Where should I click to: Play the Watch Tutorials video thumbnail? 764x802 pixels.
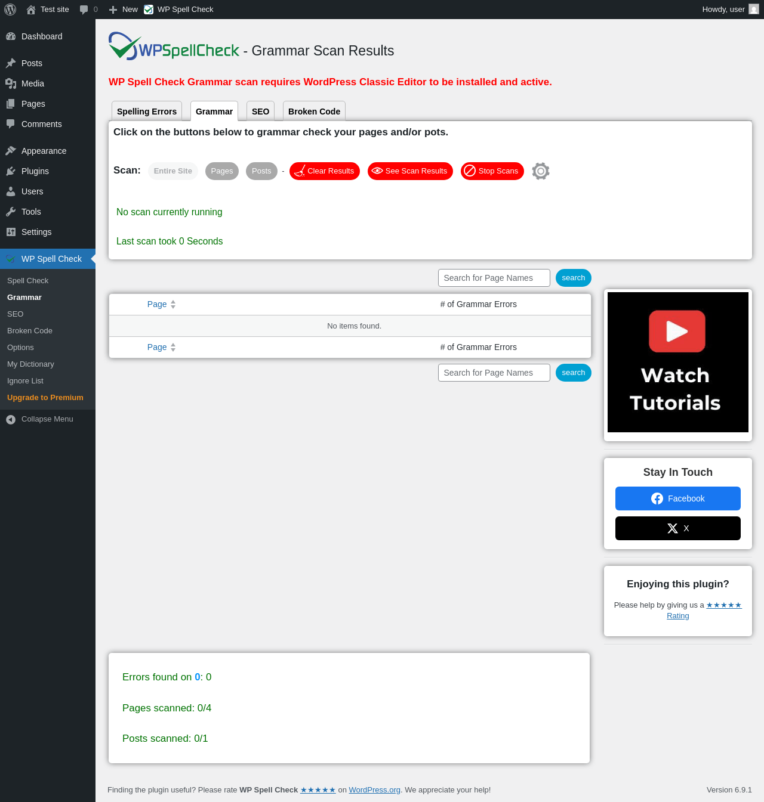[678, 362]
